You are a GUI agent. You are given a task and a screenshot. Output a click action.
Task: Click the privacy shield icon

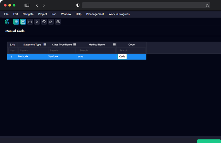78,5
